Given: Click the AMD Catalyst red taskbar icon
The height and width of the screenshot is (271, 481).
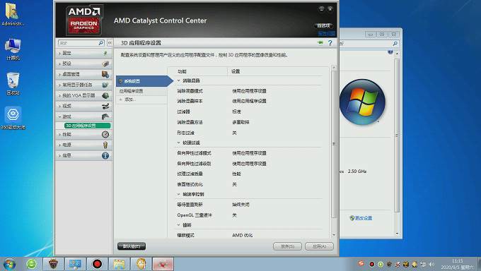Looking at the screenshot, I should 163,264.
